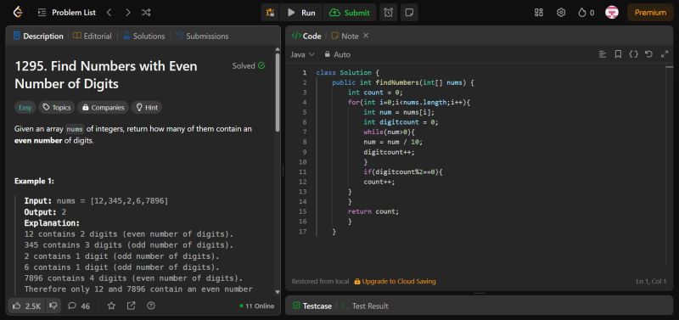The width and height of the screenshot is (679, 320).
Task: Click the Premium button
Action: click(x=650, y=13)
